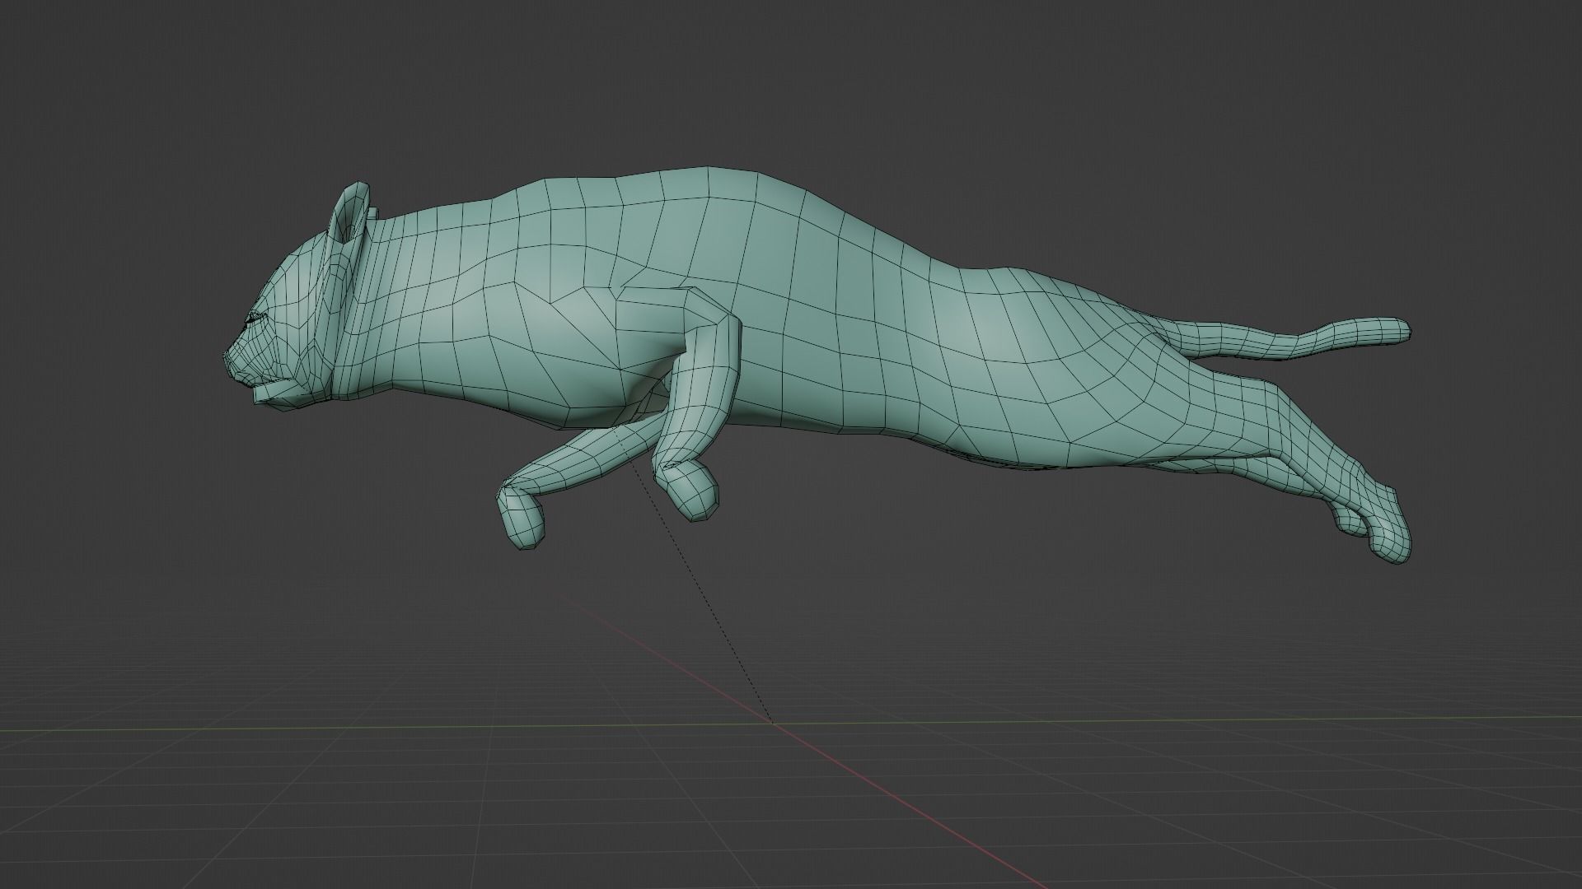Click the cat model's nose

tap(227, 356)
